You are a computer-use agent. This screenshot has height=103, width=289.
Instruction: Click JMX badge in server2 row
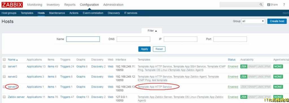point(260,77)
